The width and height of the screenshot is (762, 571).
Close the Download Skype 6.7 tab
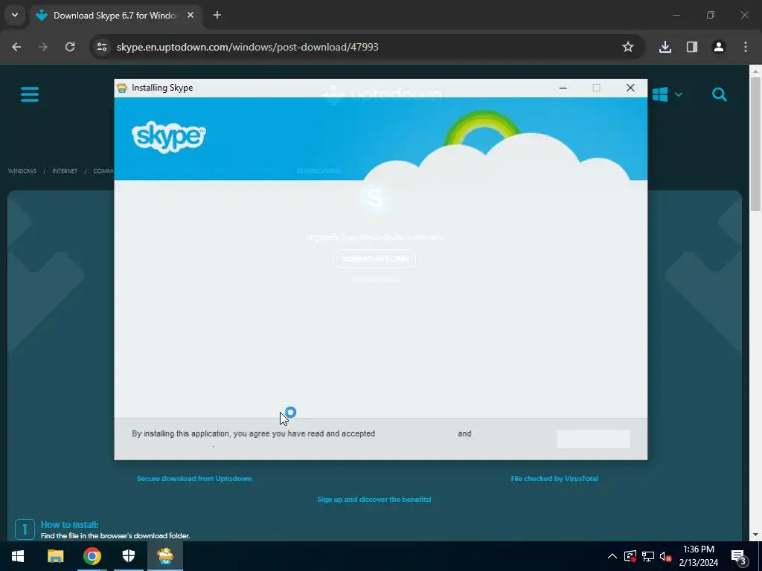tap(190, 15)
